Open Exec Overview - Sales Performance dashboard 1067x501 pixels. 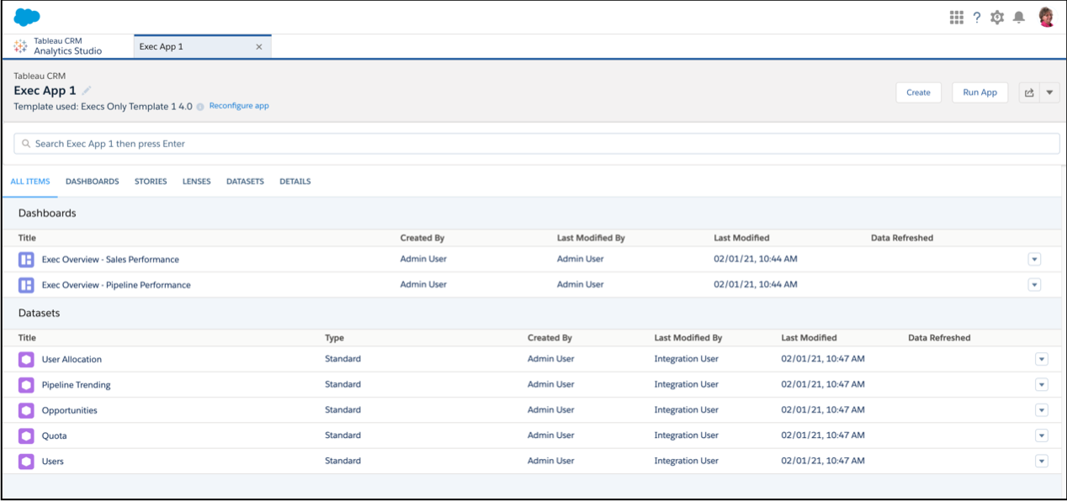(110, 260)
